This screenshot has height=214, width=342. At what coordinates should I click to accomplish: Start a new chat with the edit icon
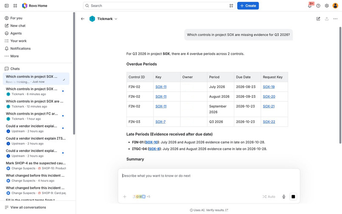point(318,19)
